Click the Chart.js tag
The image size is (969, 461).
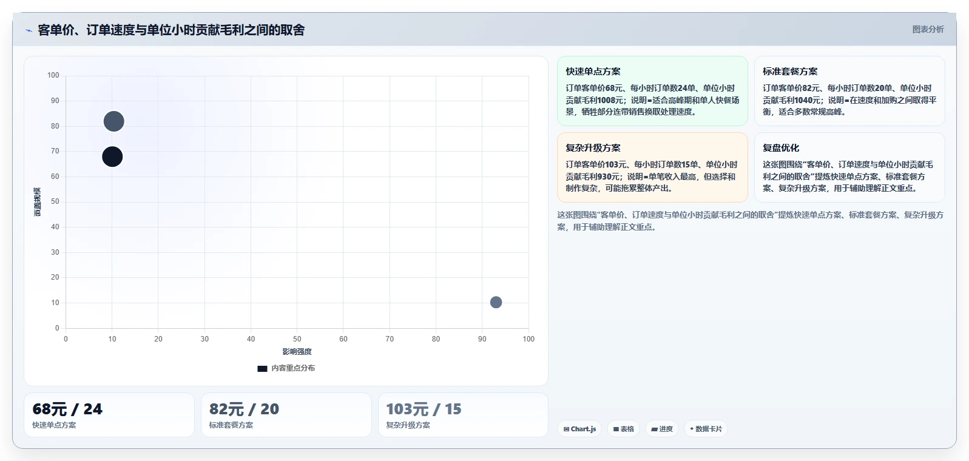(x=579, y=429)
